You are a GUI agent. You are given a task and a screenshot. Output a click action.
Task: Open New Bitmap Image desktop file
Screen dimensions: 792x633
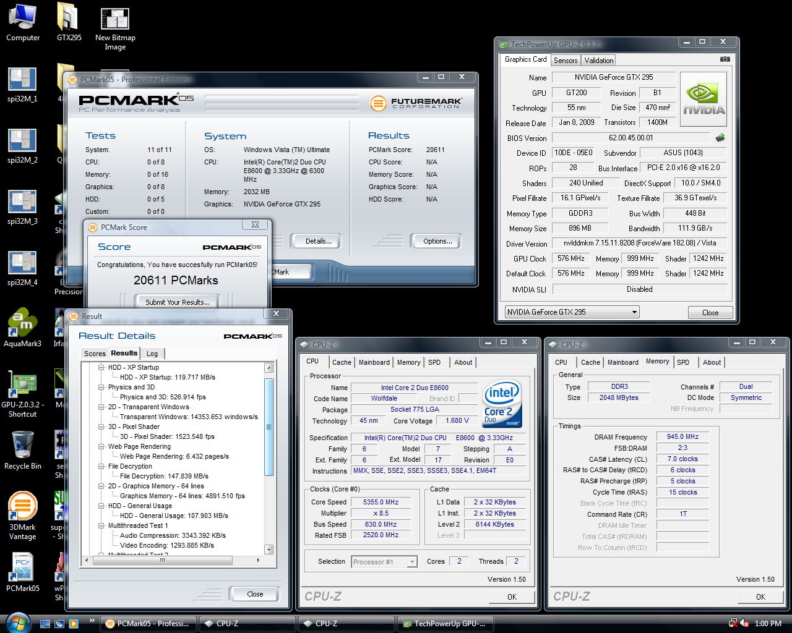pos(115,28)
